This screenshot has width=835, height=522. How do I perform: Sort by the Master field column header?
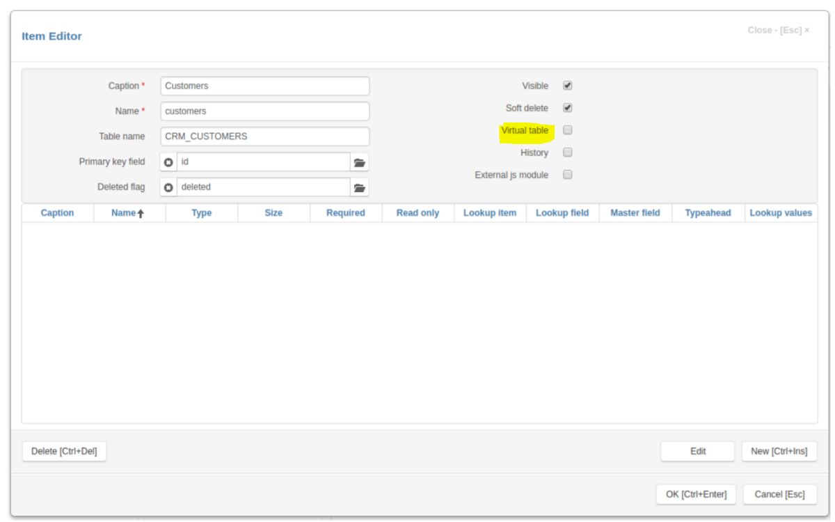click(635, 214)
